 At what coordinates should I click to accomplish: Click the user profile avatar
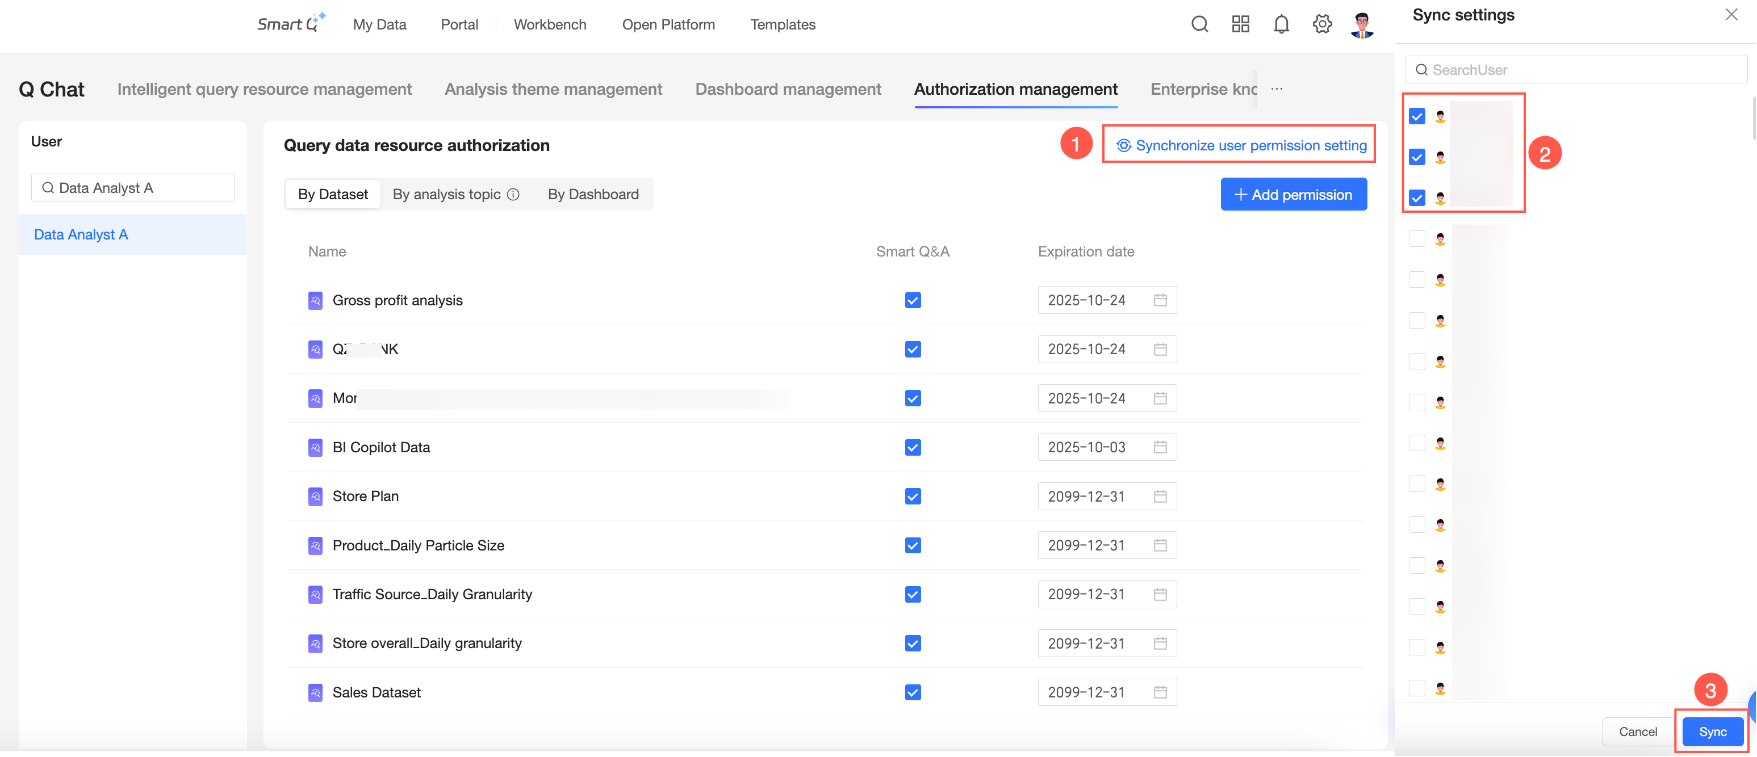coord(1362,25)
